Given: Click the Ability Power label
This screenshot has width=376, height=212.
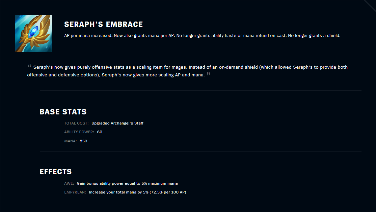Looking at the screenshot, I should [79, 132].
